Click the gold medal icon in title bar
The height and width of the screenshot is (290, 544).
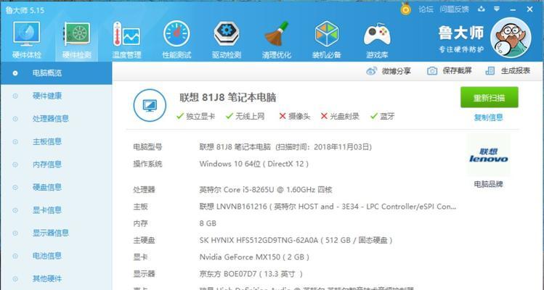(405, 9)
